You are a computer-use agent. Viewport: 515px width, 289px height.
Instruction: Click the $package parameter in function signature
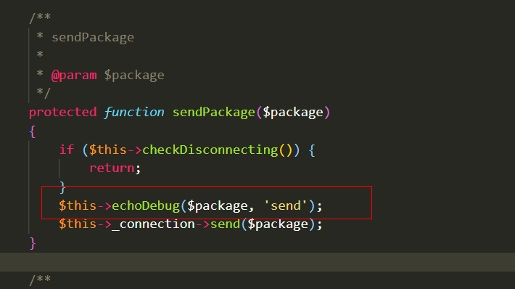tap(293, 113)
